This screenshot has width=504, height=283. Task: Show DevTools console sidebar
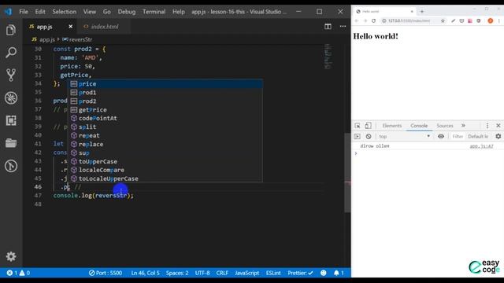click(357, 136)
